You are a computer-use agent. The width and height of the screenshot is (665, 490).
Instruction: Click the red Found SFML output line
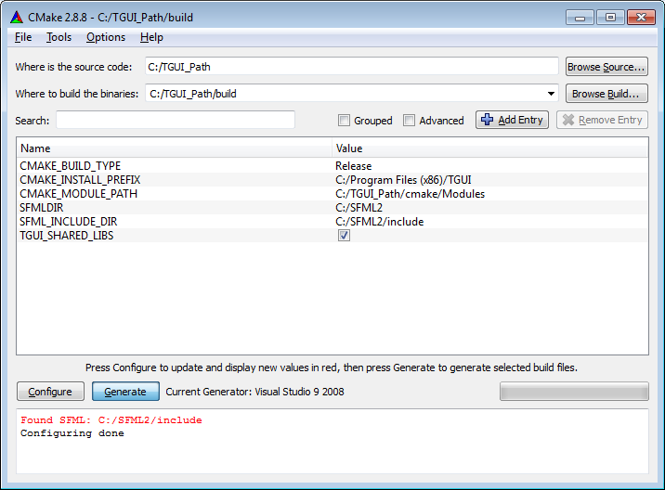111,420
